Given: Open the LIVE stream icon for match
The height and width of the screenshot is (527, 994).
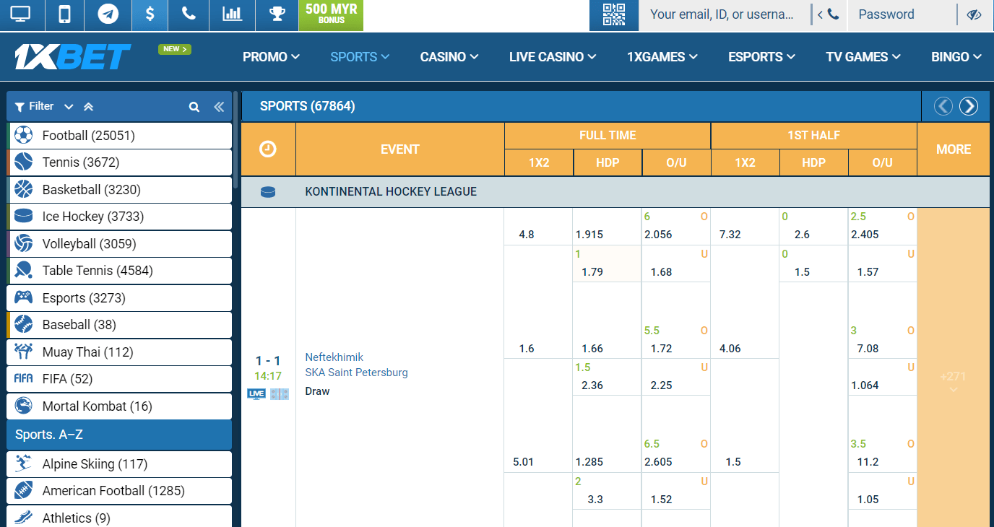Looking at the screenshot, I should (256, 393).
